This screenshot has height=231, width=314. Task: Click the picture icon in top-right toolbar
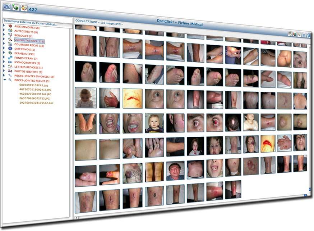pos(299,35)
